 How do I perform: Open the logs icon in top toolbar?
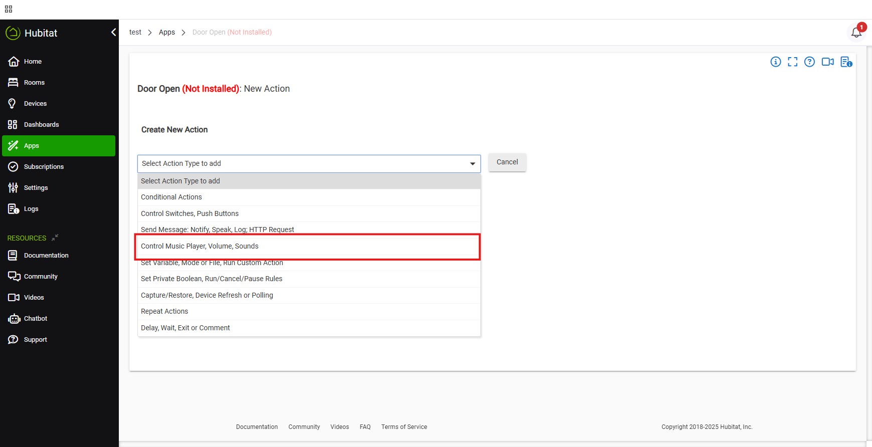point(846,62)
